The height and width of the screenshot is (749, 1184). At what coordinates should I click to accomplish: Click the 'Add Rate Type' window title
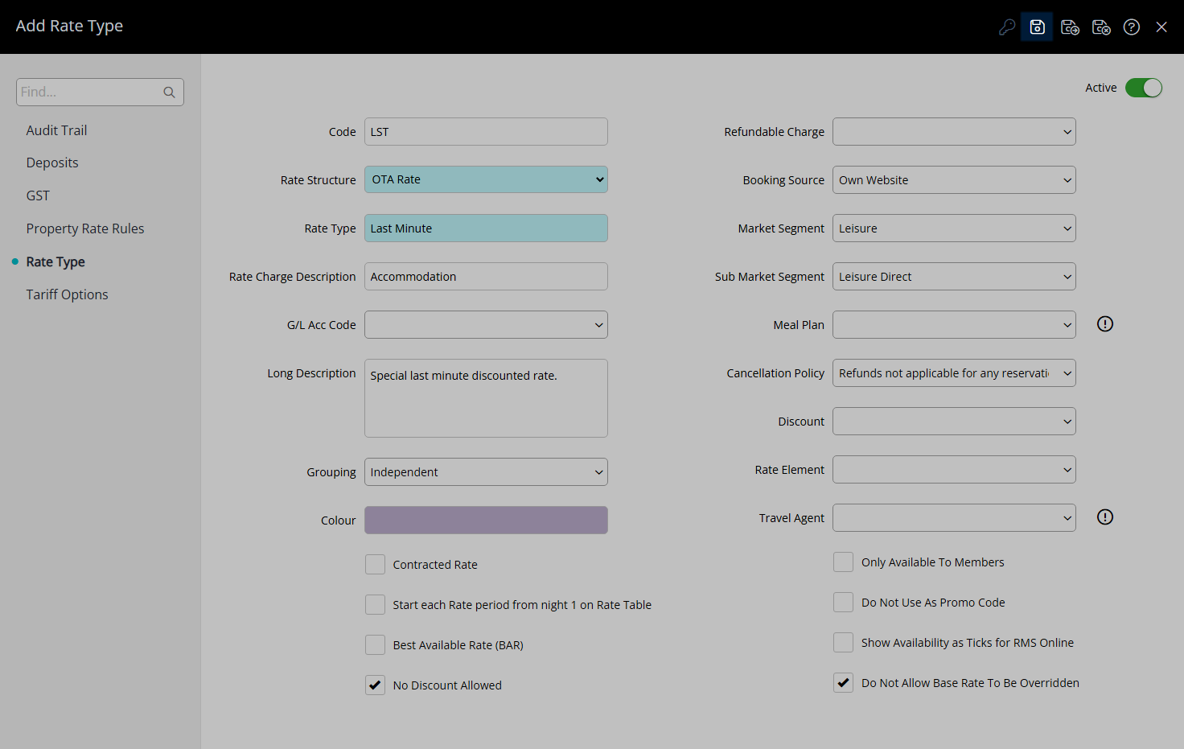coord(69,26)
